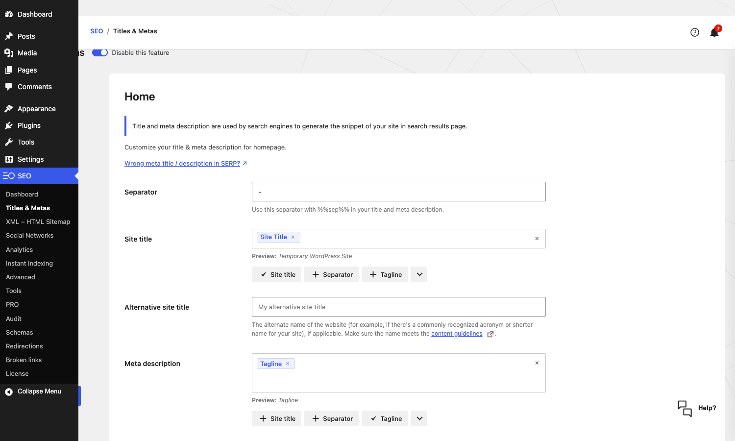Click SEO breadcrumb link

[97, 31]
